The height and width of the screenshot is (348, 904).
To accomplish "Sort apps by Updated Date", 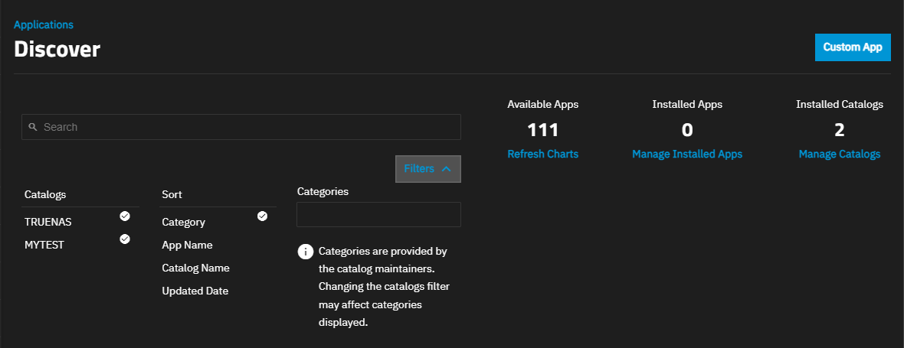I will click(195, 291).
